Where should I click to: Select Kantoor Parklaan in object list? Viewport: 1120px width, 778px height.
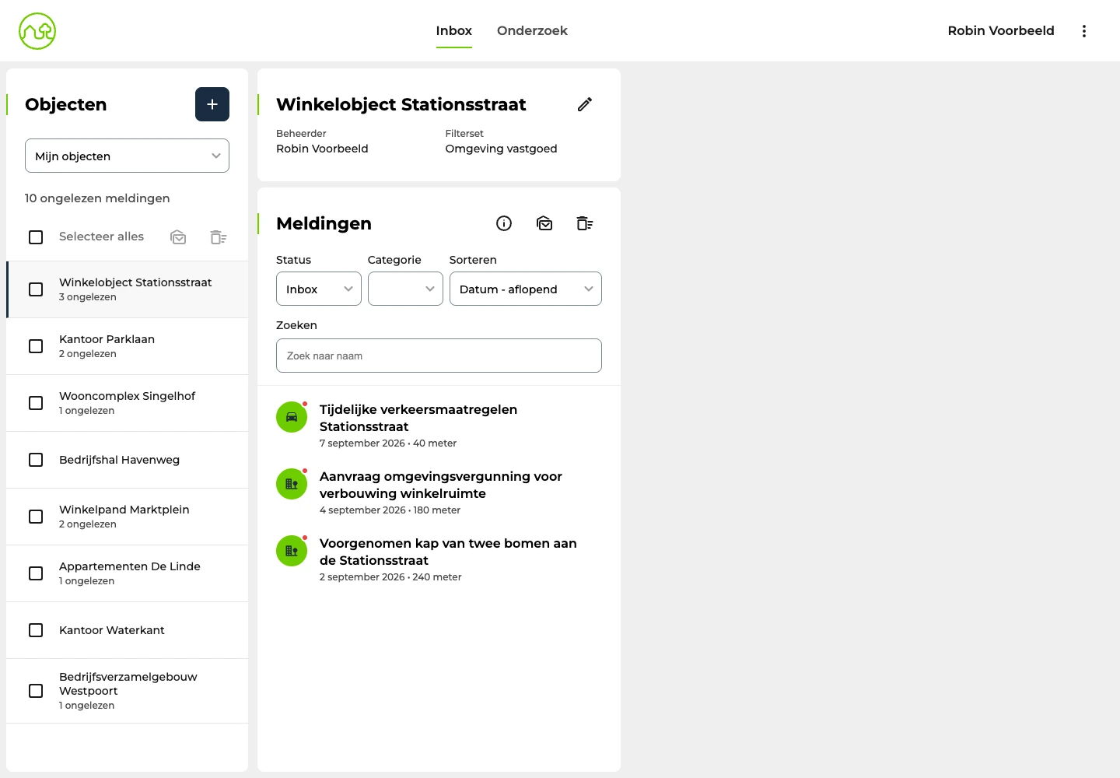127,346
